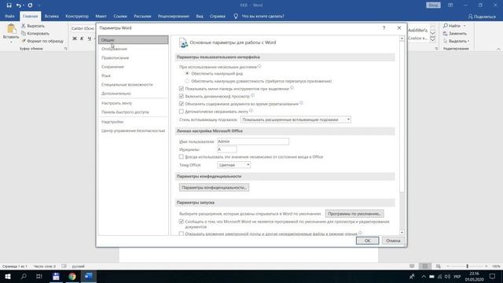Select the 'Обеспечить наилучшую совместимость' radio button
This screenshot has height=283, width=503.
[187, 81]
